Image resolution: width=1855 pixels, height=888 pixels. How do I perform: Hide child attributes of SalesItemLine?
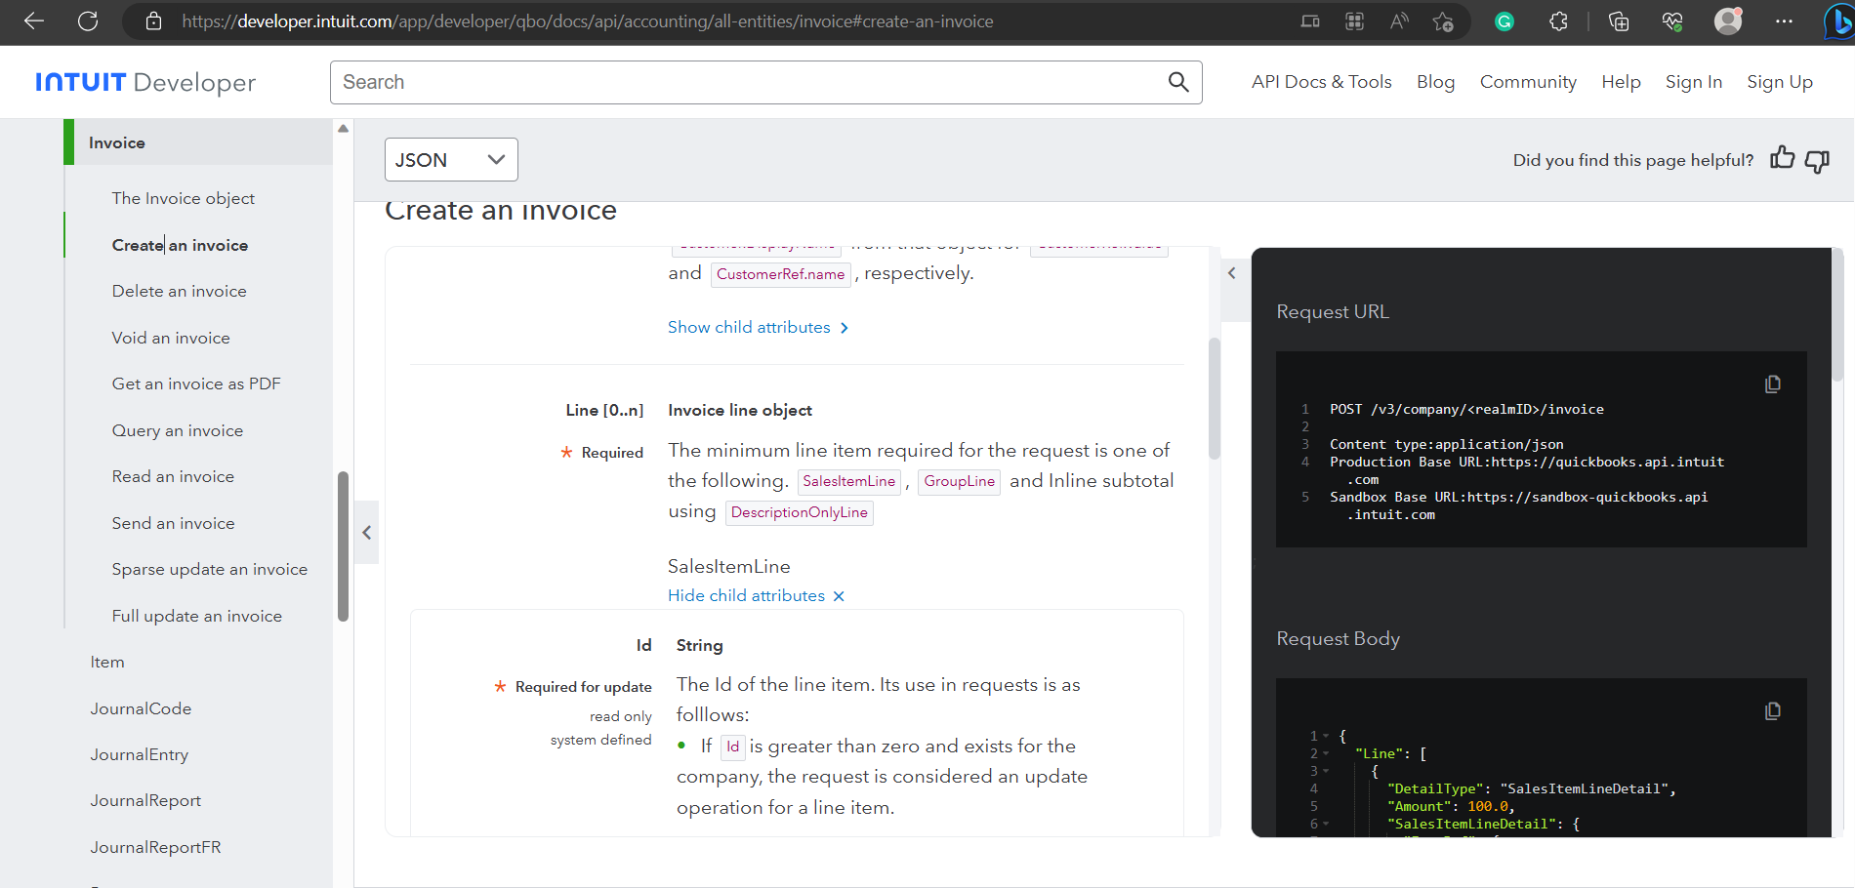tap(756, 595)
